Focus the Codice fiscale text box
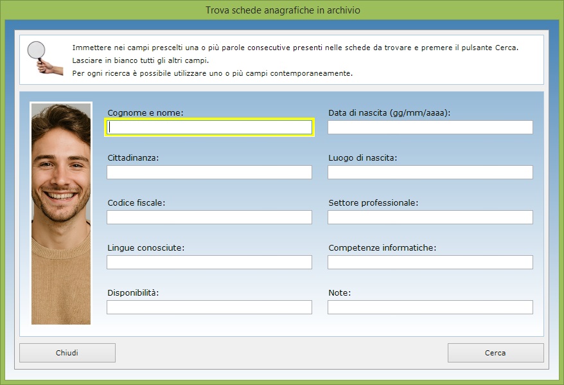Viewport: 564px width, 385px height. 209,217
